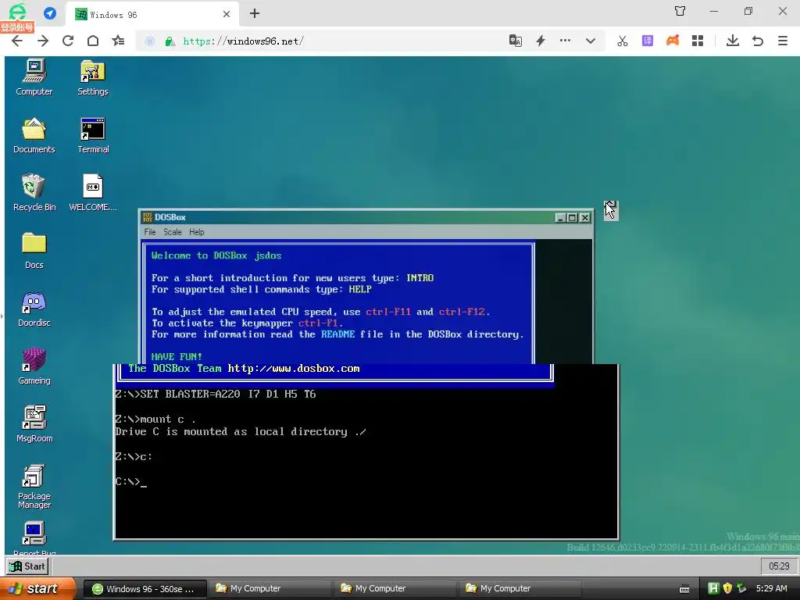This screenshot has width=800, height=600.
Task: Open the browser hamburger menu
Action: pos(783,41)
